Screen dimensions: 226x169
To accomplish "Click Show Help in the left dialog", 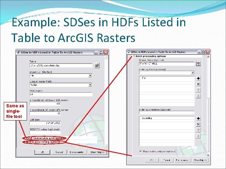I will click(x=97, y=152).
